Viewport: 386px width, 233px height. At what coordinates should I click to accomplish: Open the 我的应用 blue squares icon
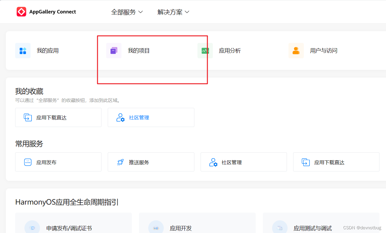click(23, 51)
